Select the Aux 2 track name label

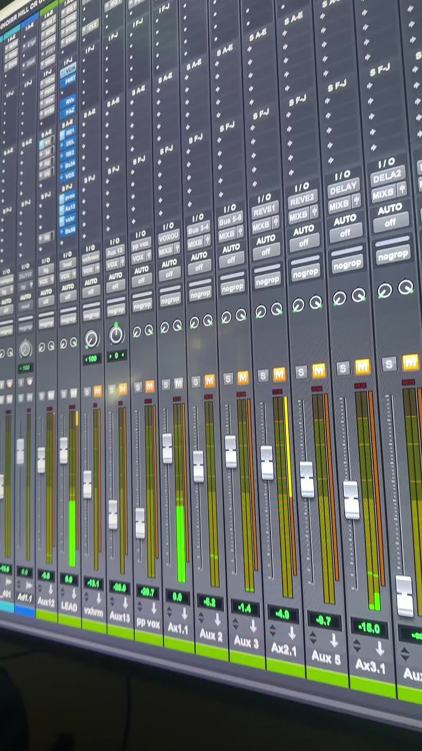(211, 635)
